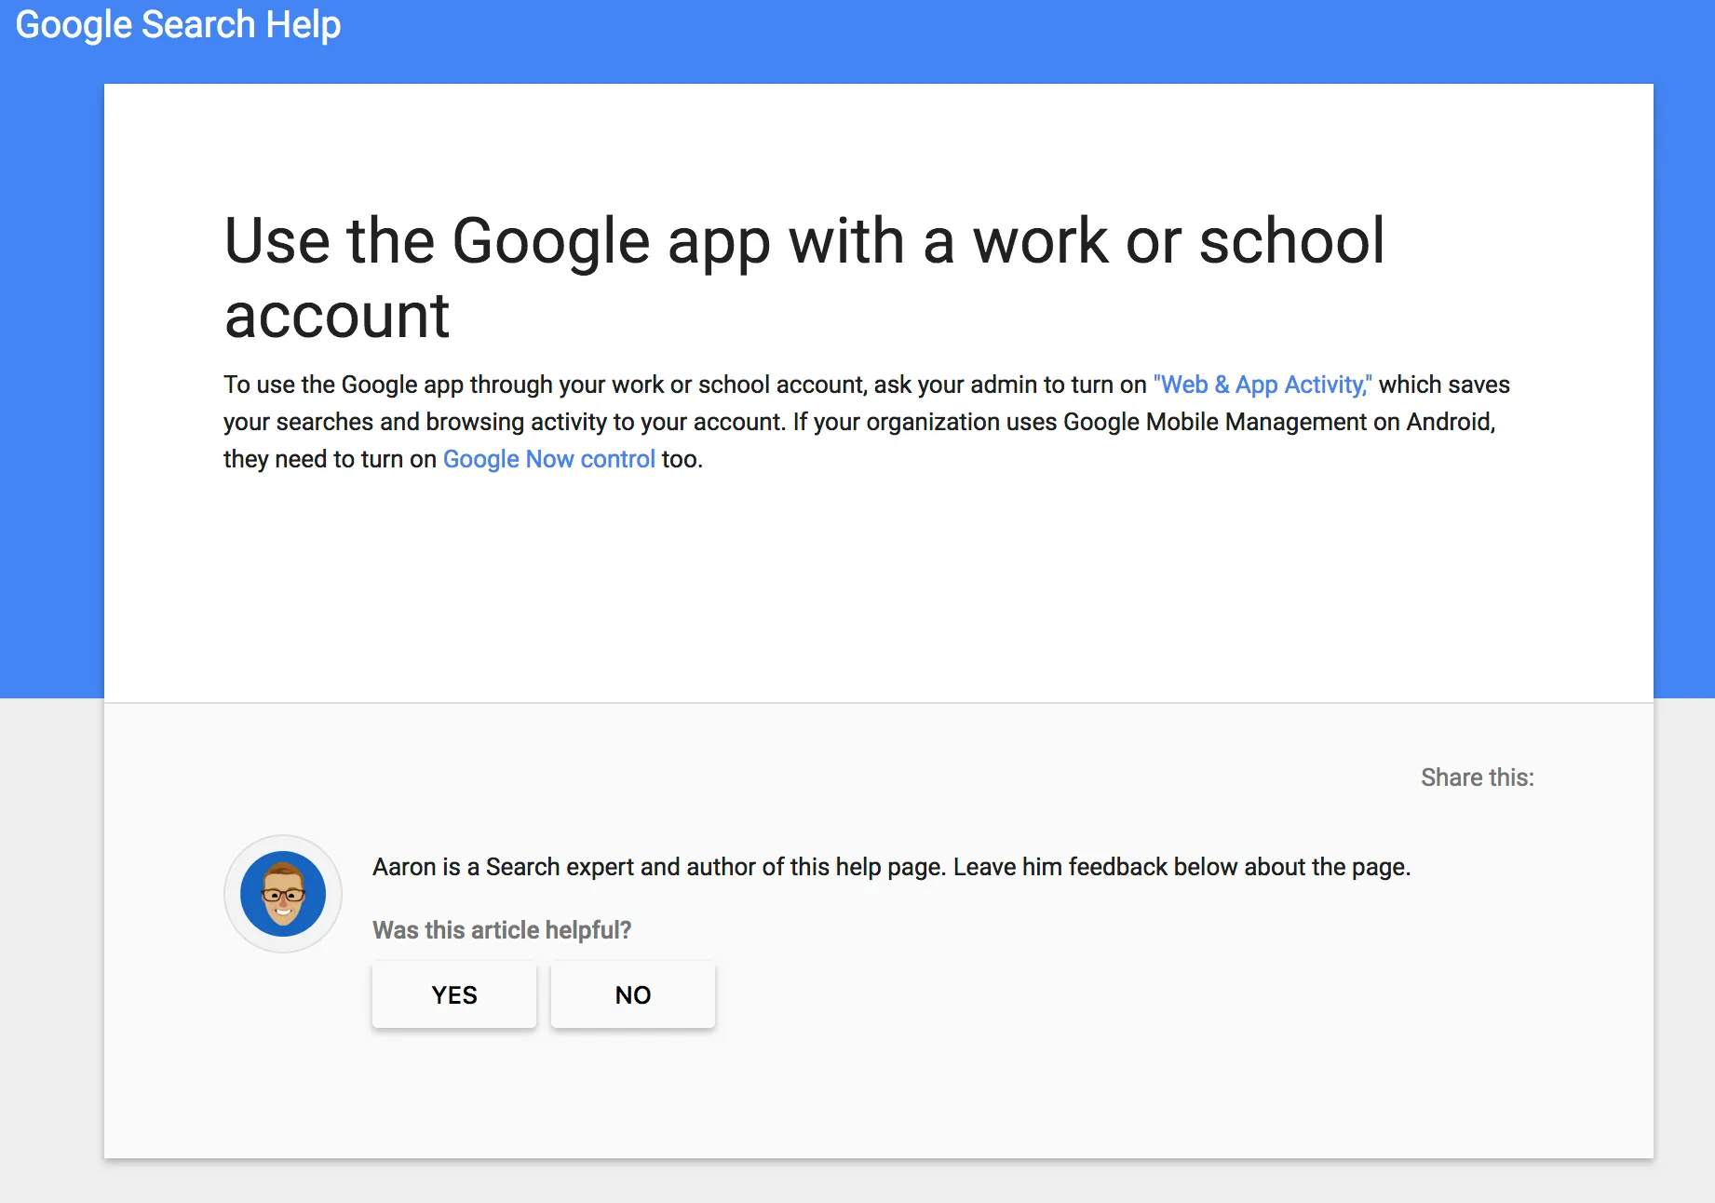1715x1203 pixels.
Task: Answer "Was this article helpful?" with YES
Action: 453,993
